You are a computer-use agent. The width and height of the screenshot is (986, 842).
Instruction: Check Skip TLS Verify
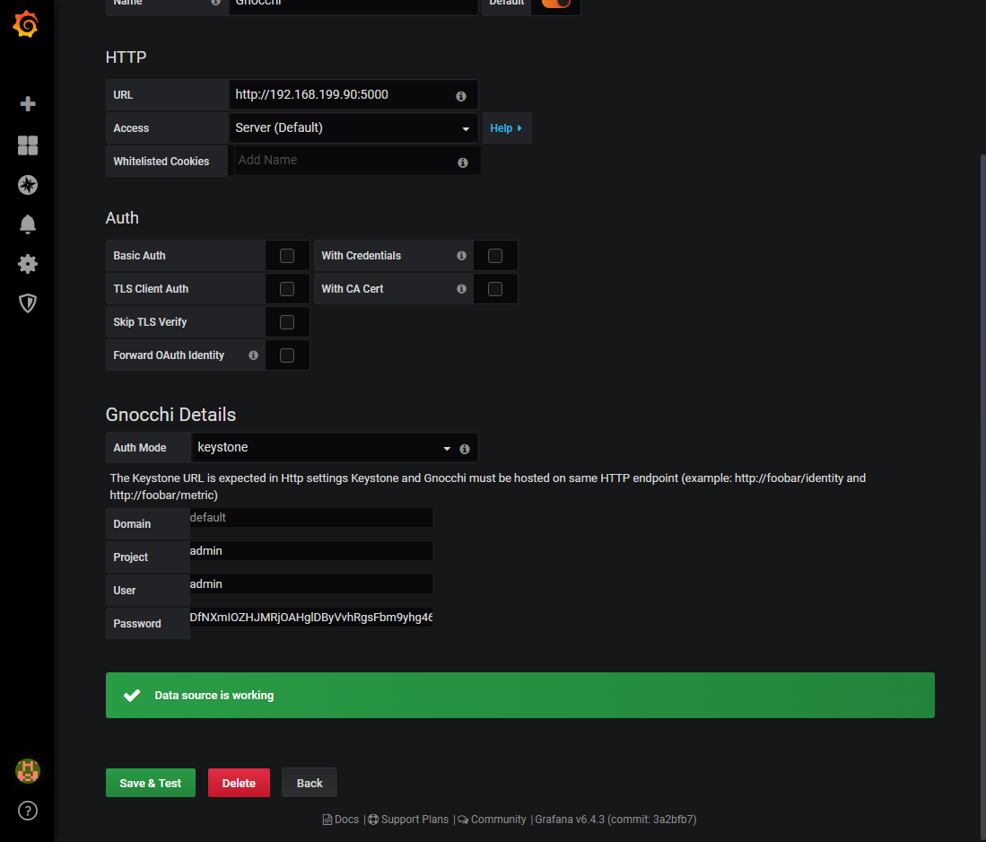click(x=287, y=321)
